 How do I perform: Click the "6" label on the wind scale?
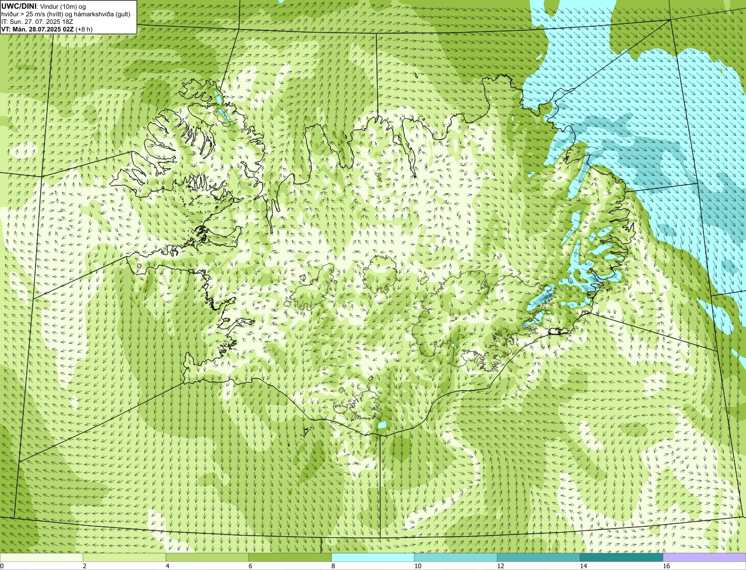point(251,566)
